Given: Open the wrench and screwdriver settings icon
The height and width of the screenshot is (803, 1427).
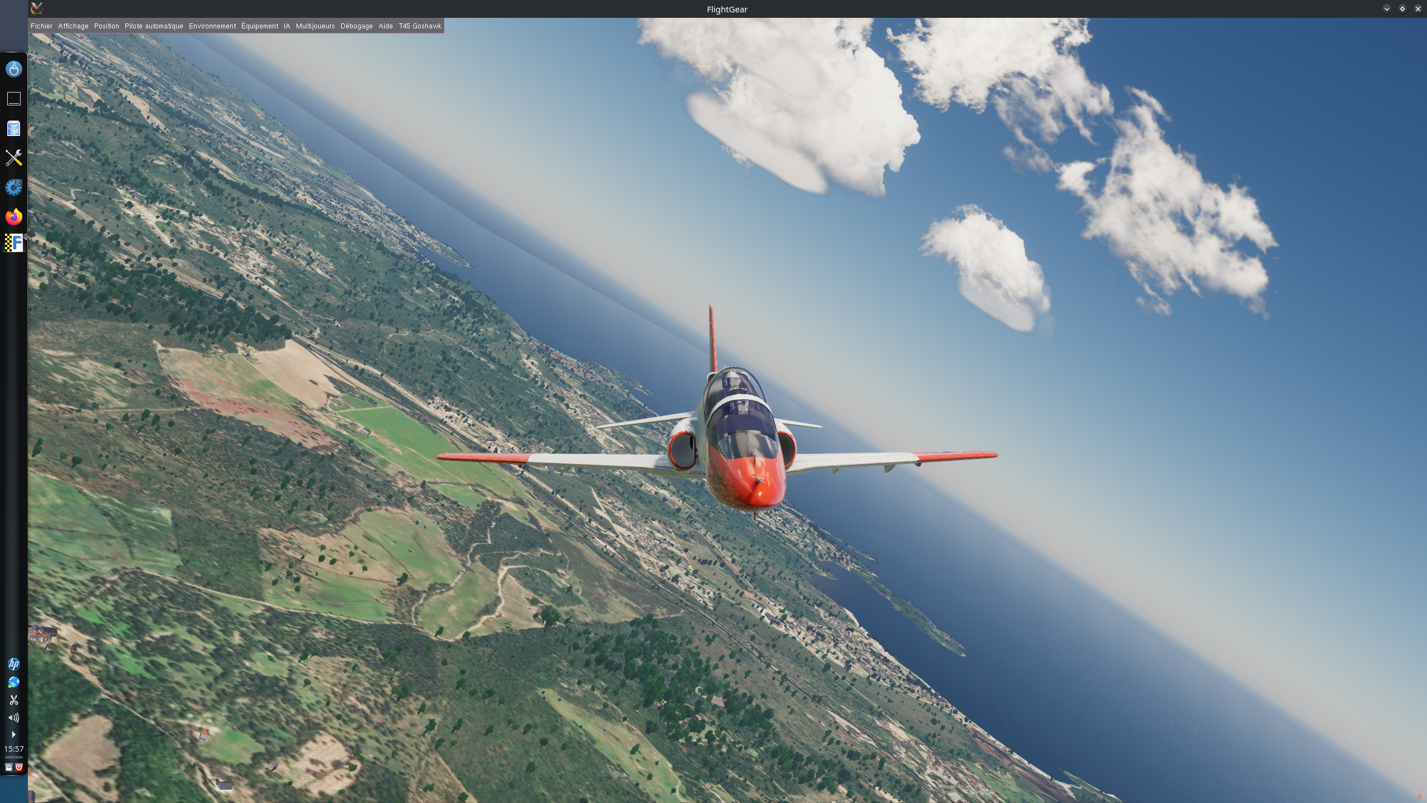Looking at the screenshot, I should pos(13,158).
